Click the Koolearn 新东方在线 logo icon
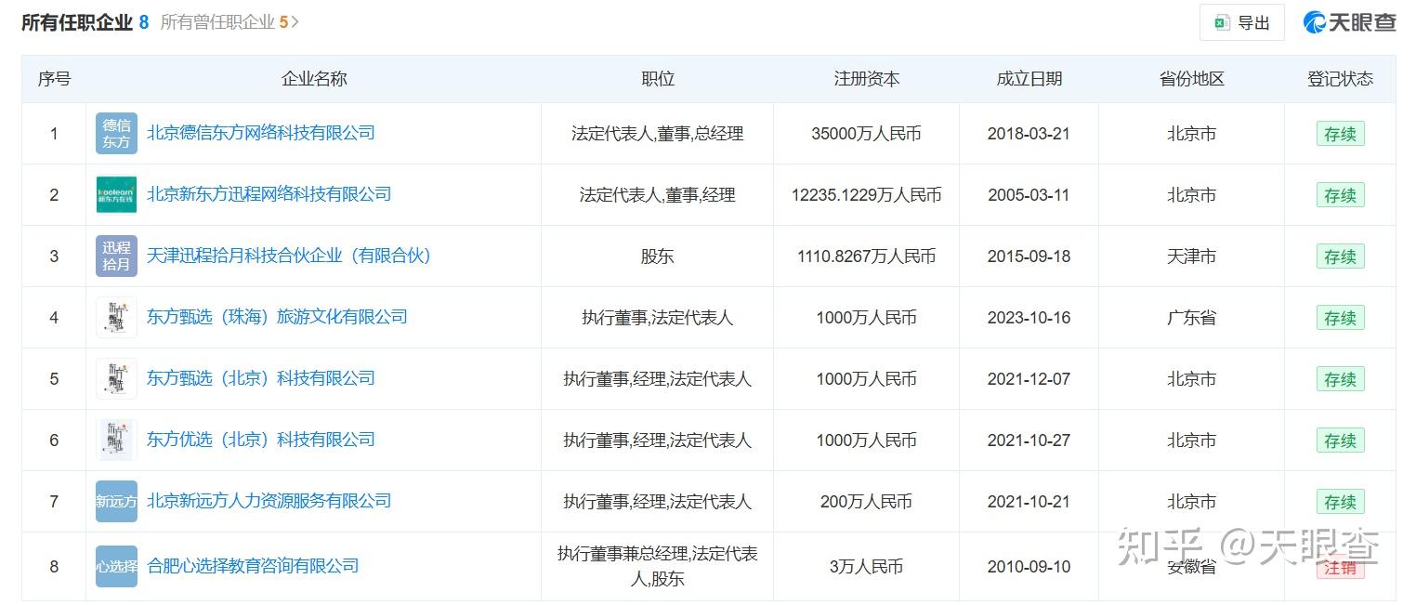Image resolution: width=1416 pixels, height=605 pixels. coord(116,194)
